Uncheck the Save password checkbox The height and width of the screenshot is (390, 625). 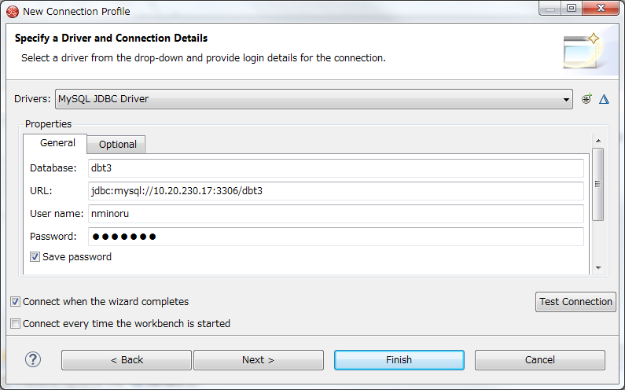[x=35, y=257]
